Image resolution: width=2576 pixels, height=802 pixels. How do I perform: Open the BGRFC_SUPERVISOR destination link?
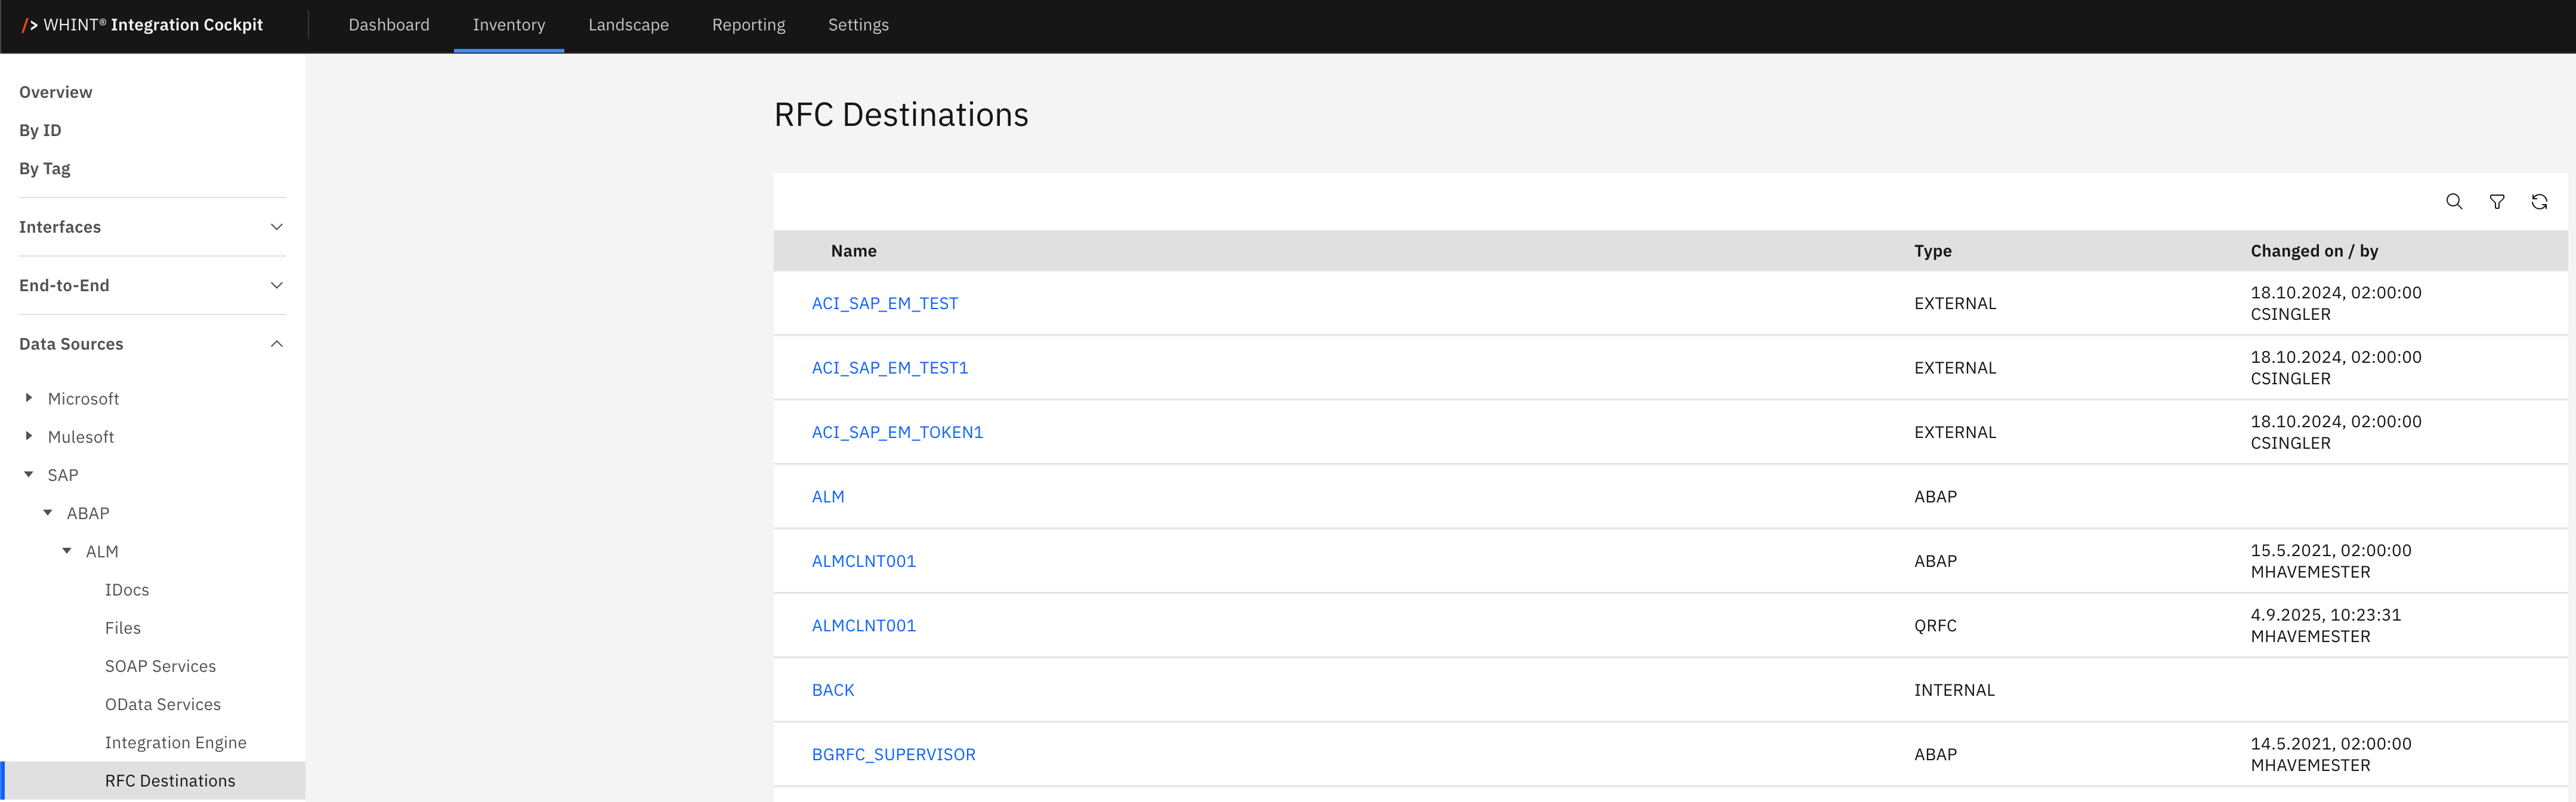pos(893,754)
